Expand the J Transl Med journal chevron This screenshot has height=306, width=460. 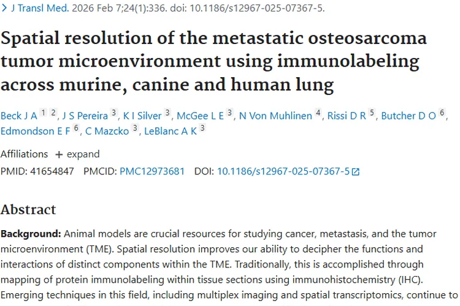pos(4,9)
